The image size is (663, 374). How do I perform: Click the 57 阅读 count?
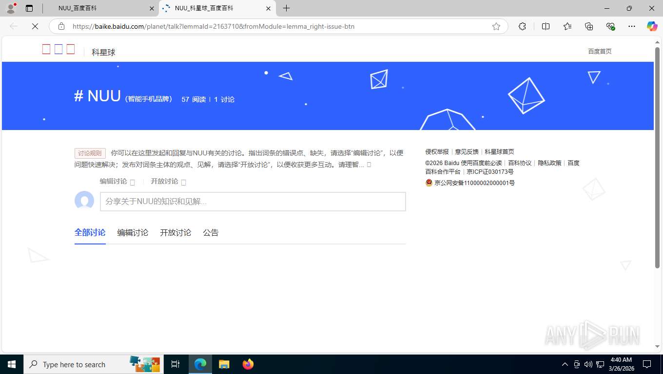pyautogui.click(x=194, y=99)
